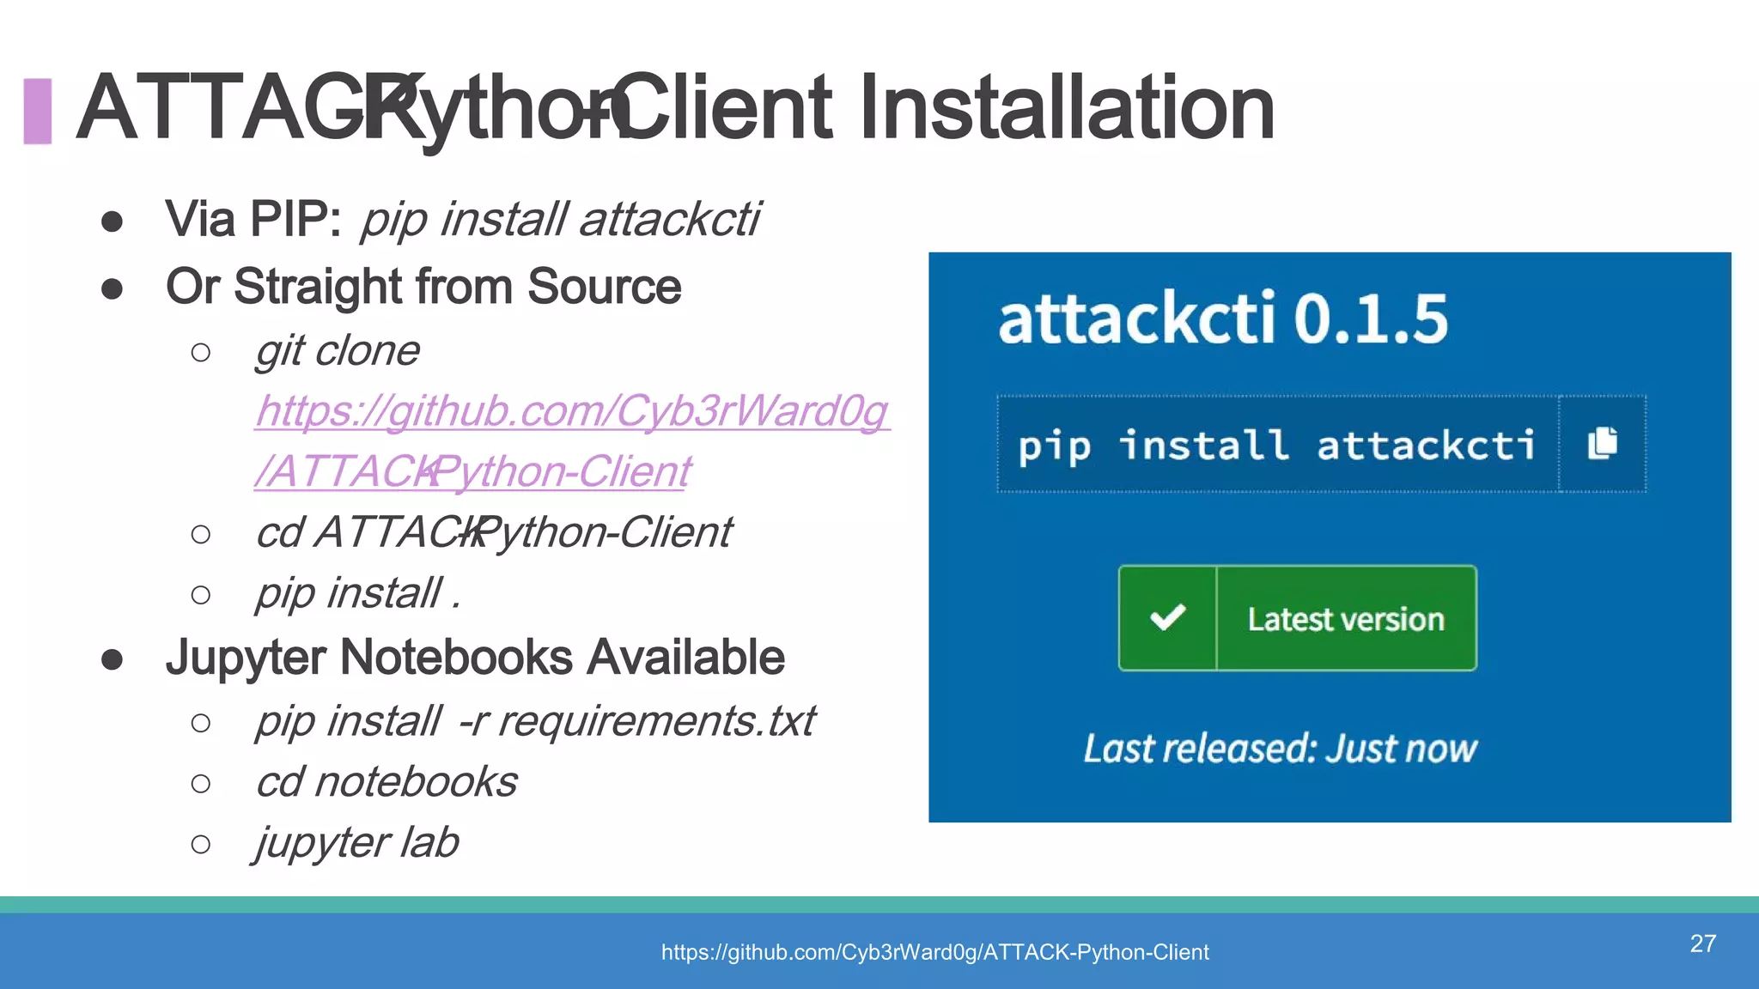Screen dimensions: 1759x989
Task: Click the 'pip install .' sub-bullet
Action: coord(358,594)
